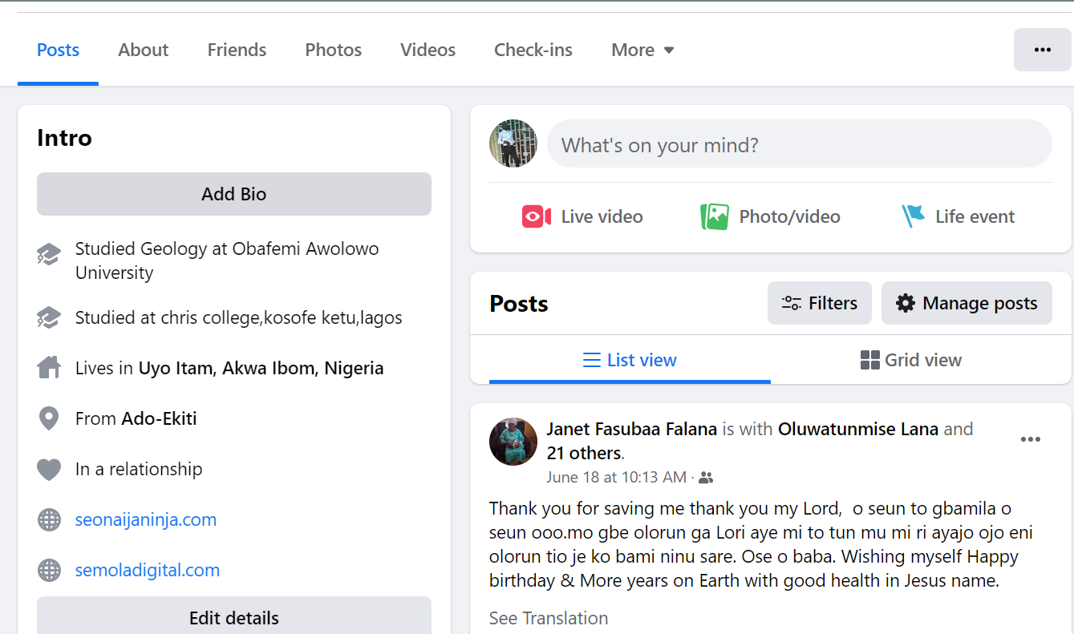Click the "What's on your mind?" field
This screenshot has width=1074, height=634.
pyautogui.click(x=798, y=145)
